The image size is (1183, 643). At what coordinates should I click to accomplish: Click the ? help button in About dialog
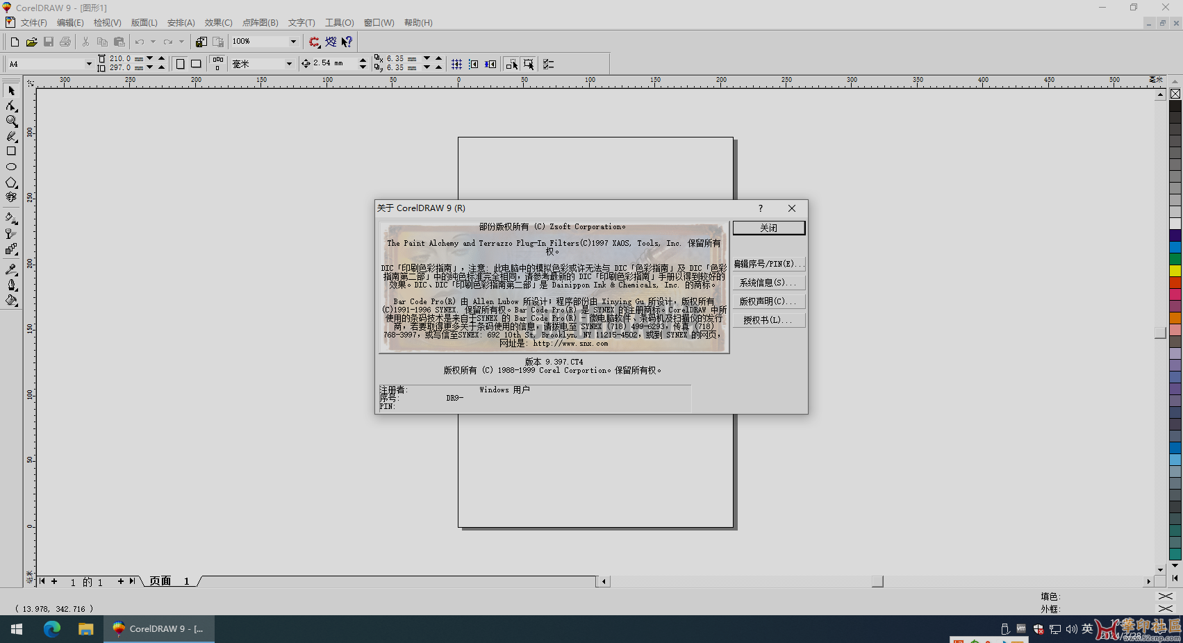(x=761, y=208)
